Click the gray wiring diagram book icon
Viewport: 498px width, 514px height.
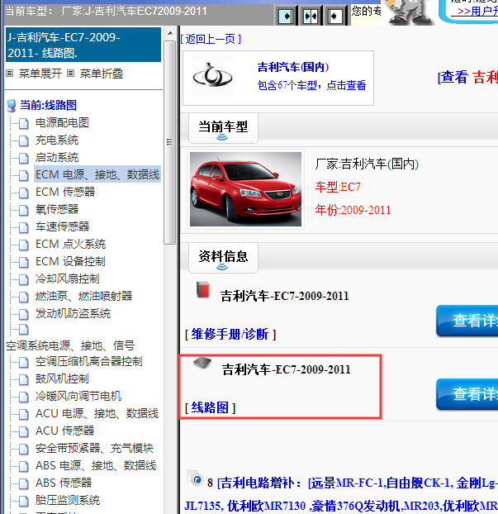(x=202, y=363)
